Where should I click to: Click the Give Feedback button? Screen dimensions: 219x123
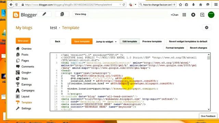click(208, 116)
